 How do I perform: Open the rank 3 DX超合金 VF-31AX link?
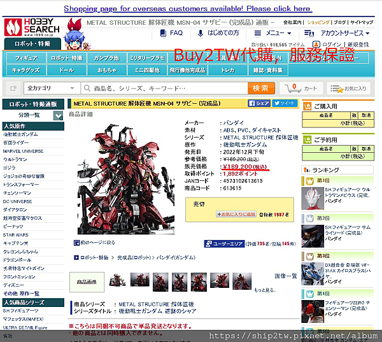coord(347,271)
